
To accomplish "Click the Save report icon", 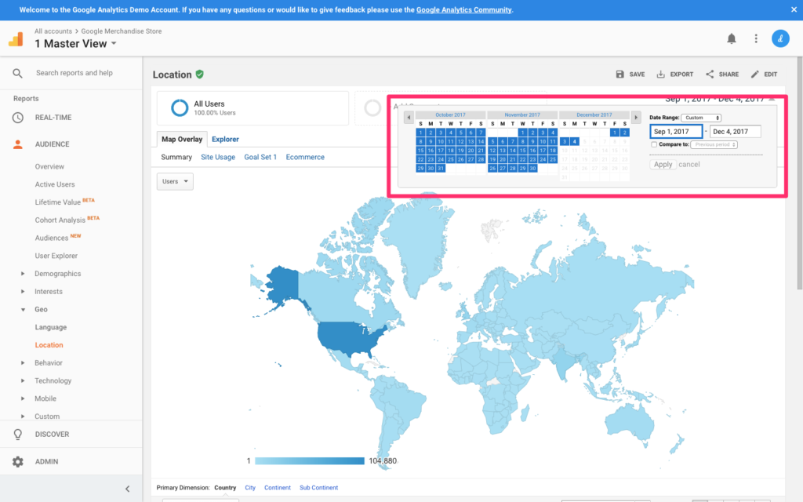I will point(620,75).
